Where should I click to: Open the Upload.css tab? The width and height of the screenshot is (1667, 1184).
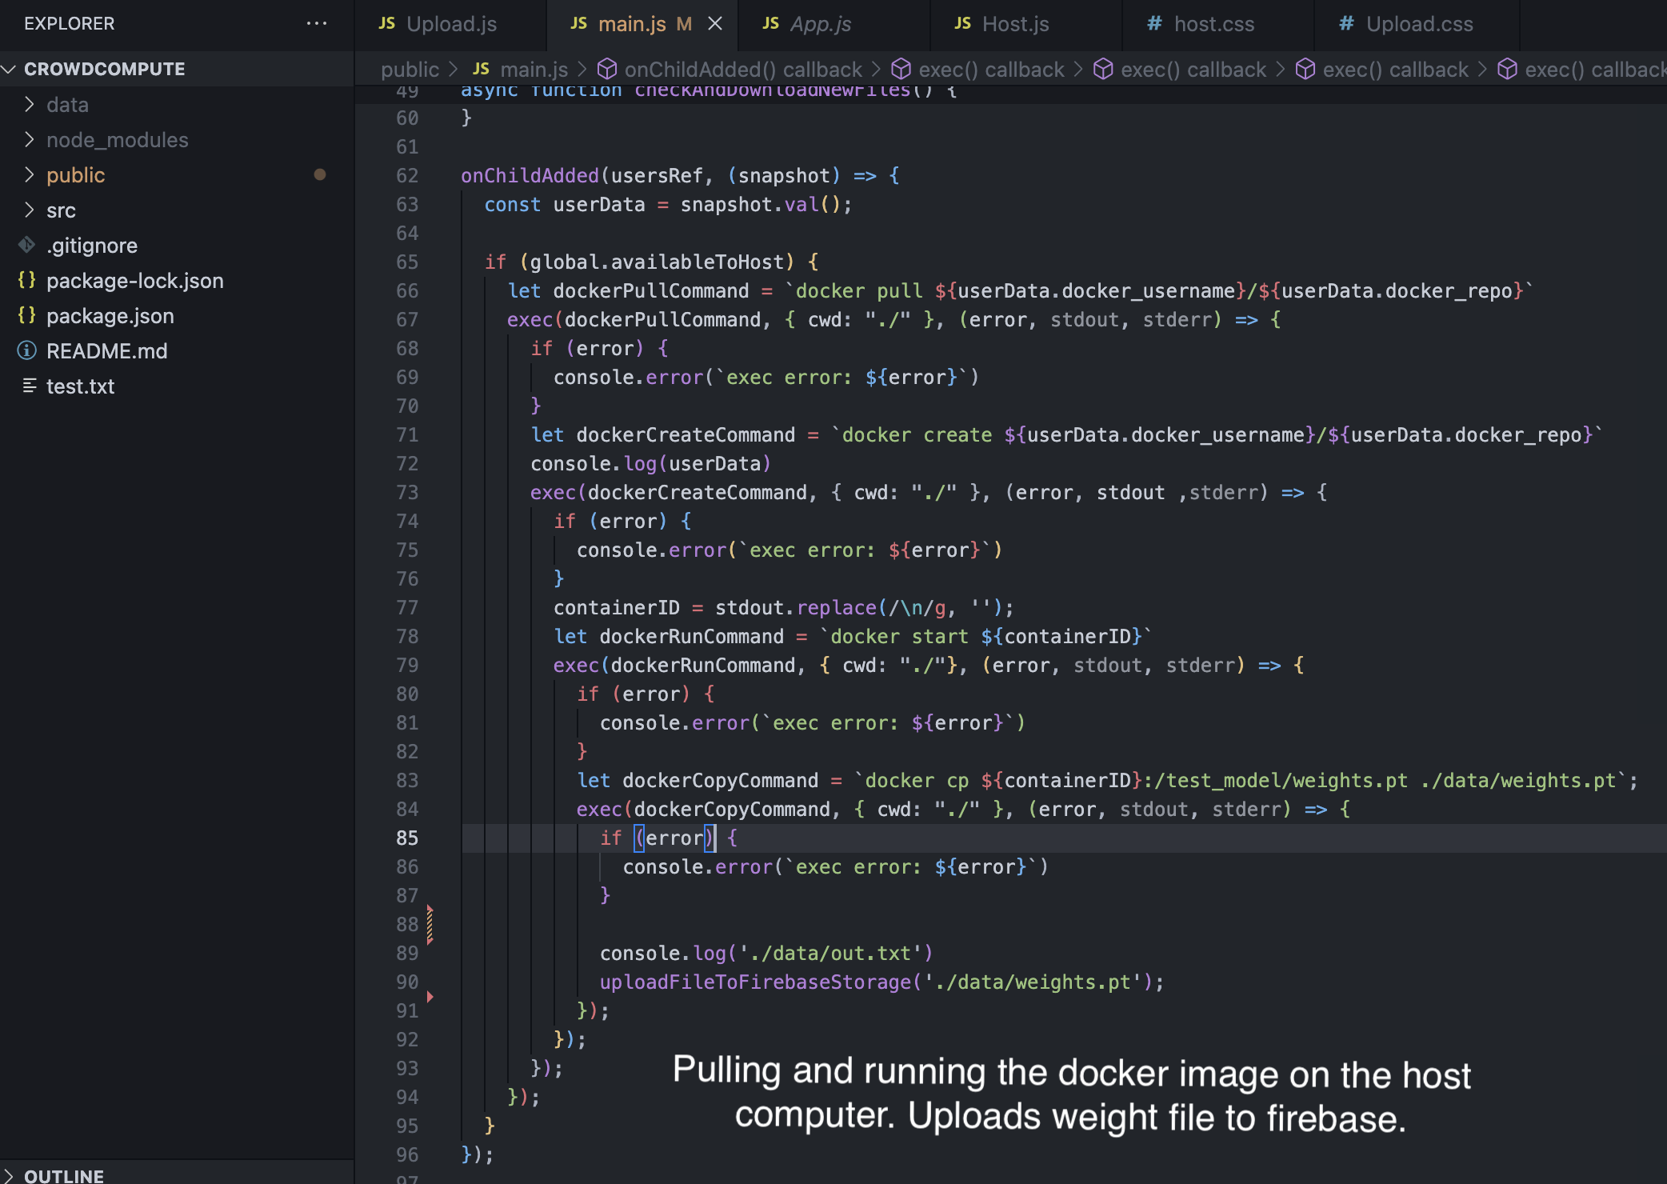tap(1419, 24)
